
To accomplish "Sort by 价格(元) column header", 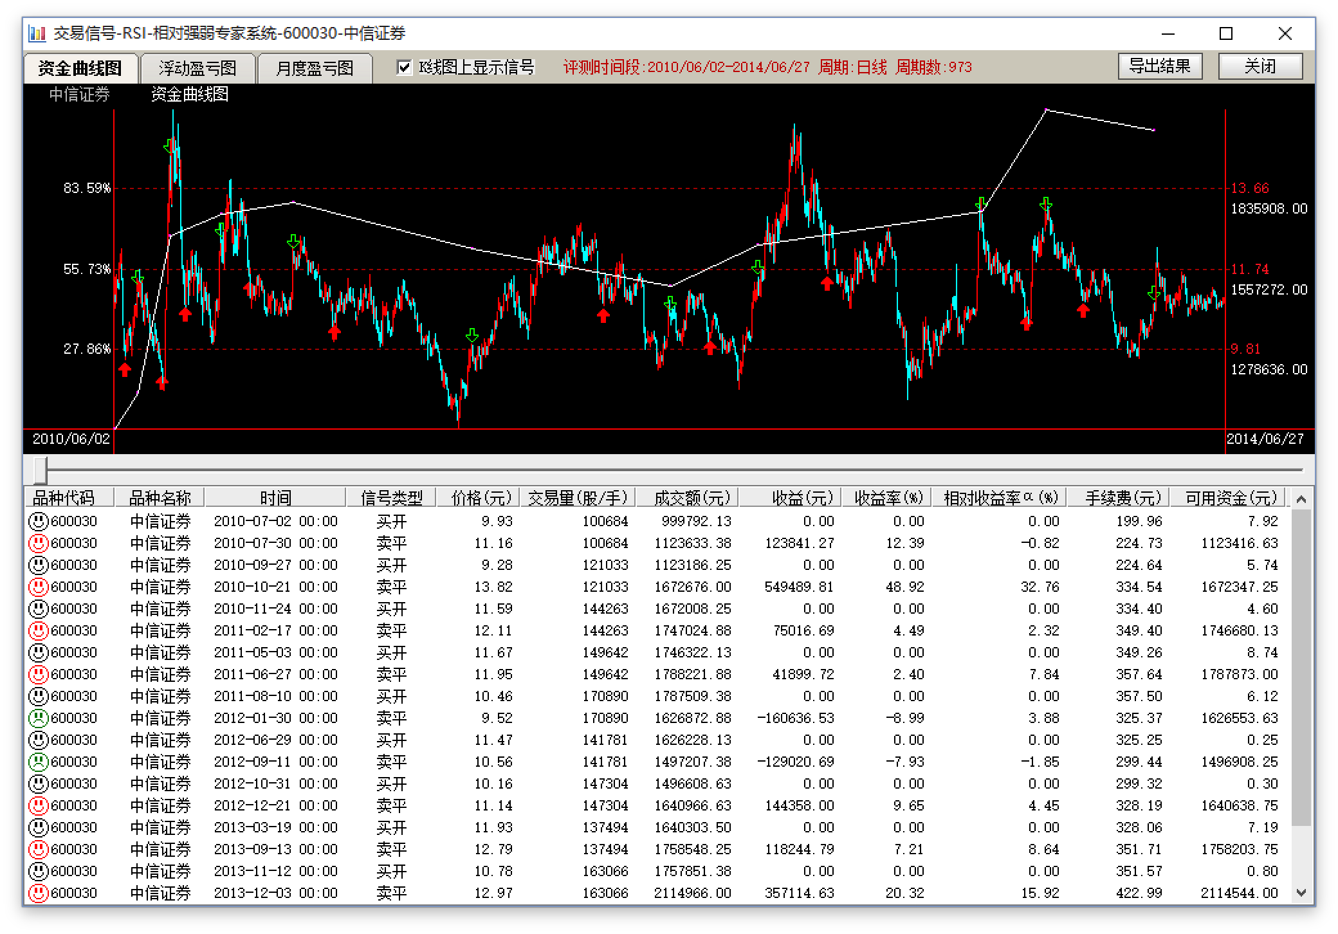I will click(478, 498).
